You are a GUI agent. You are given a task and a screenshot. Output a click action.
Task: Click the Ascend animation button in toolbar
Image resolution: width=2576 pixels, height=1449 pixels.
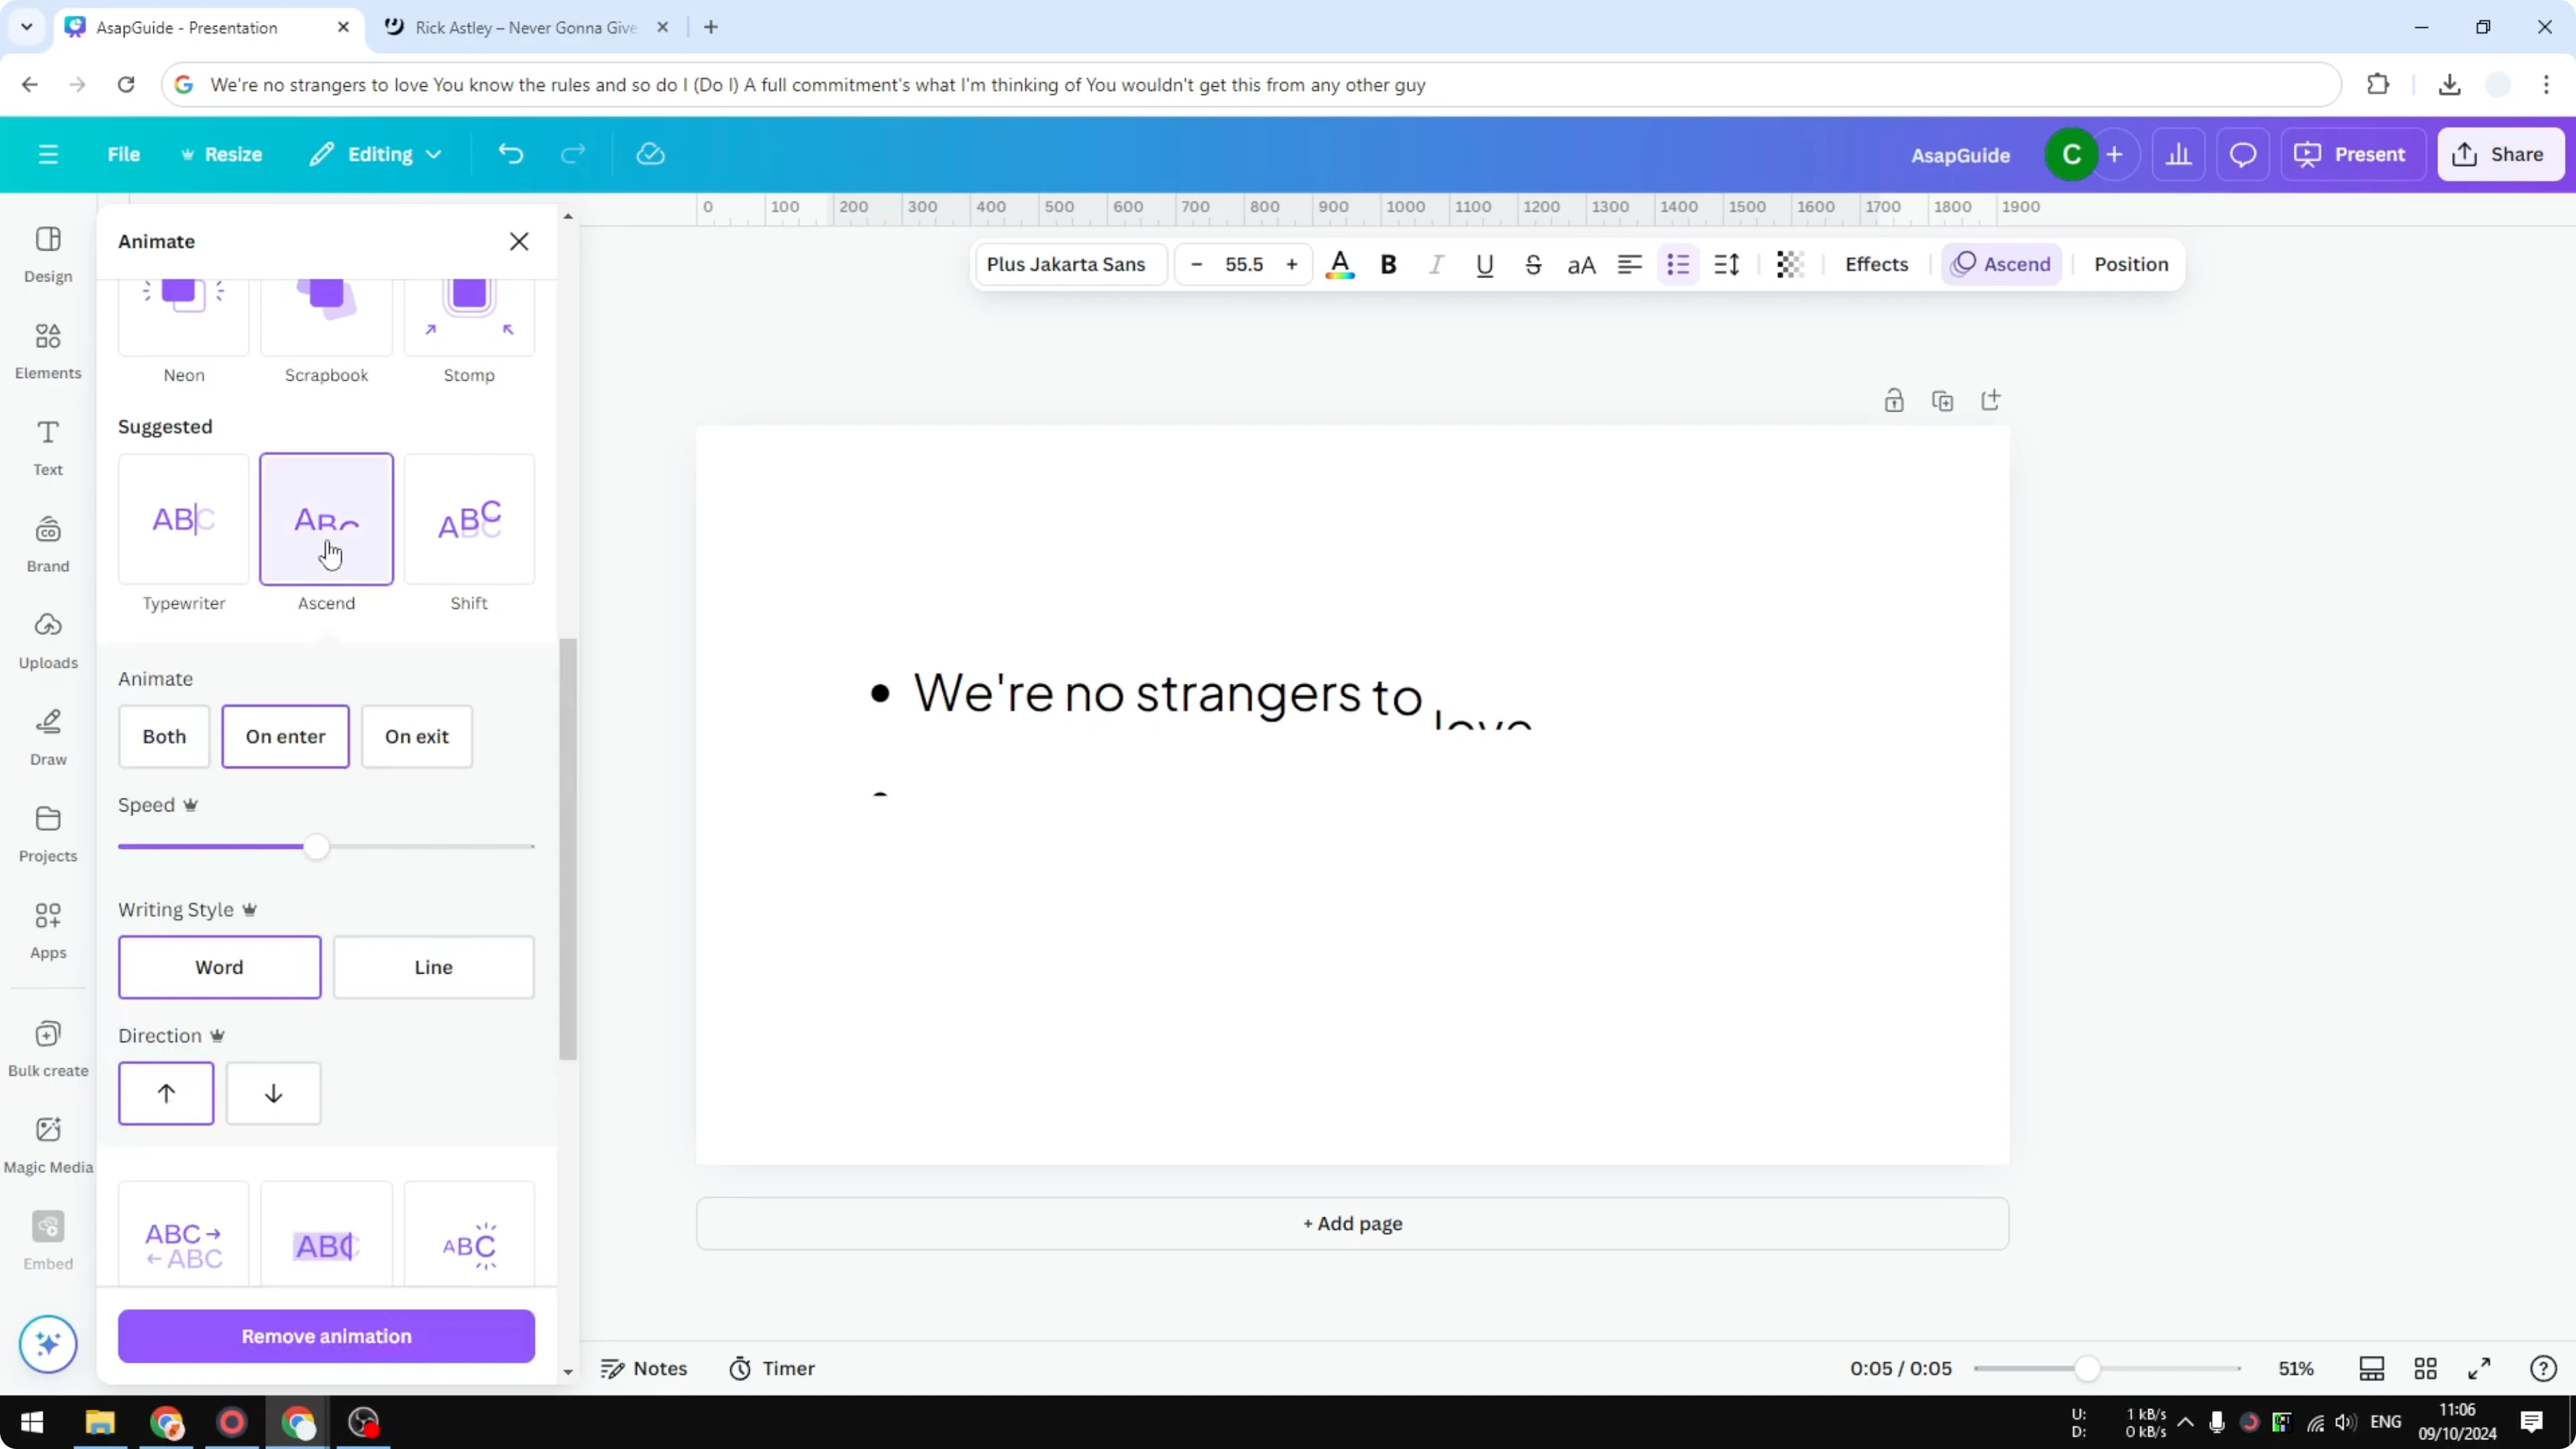(x=2001, y=264)
